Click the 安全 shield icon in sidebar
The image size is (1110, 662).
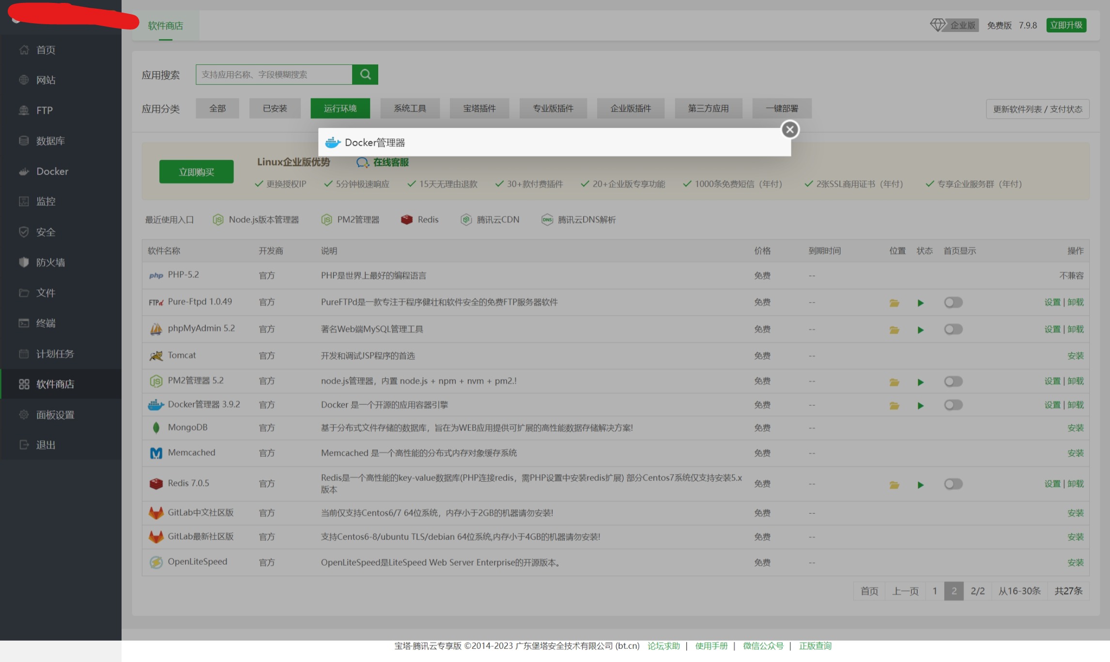coord(24,232)
